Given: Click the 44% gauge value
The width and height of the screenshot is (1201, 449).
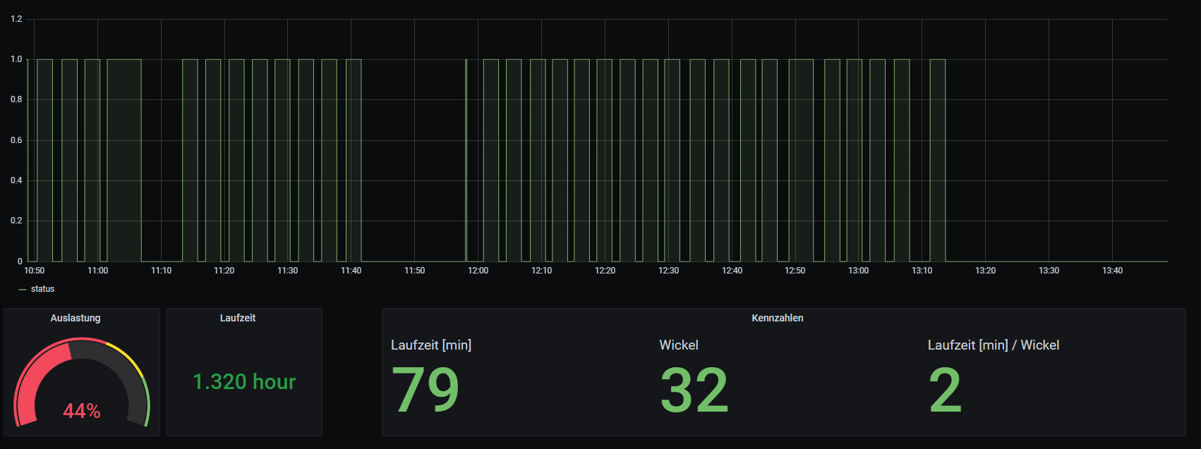Looking at the screenshot, I should tap(82, 411).
